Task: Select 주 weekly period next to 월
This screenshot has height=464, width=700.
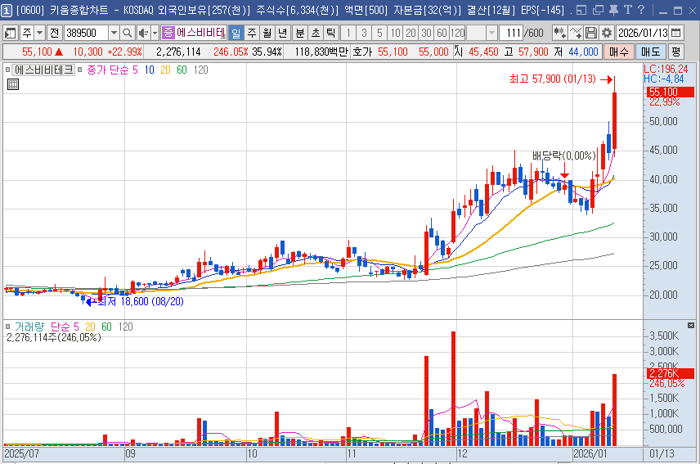Action: [x=252, y=33]
